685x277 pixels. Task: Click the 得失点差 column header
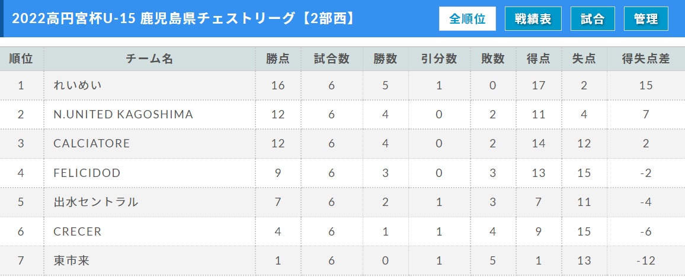646,59
